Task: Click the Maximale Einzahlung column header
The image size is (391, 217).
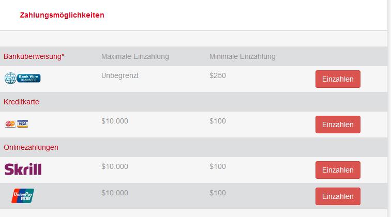Action: [x=135, y=56]
